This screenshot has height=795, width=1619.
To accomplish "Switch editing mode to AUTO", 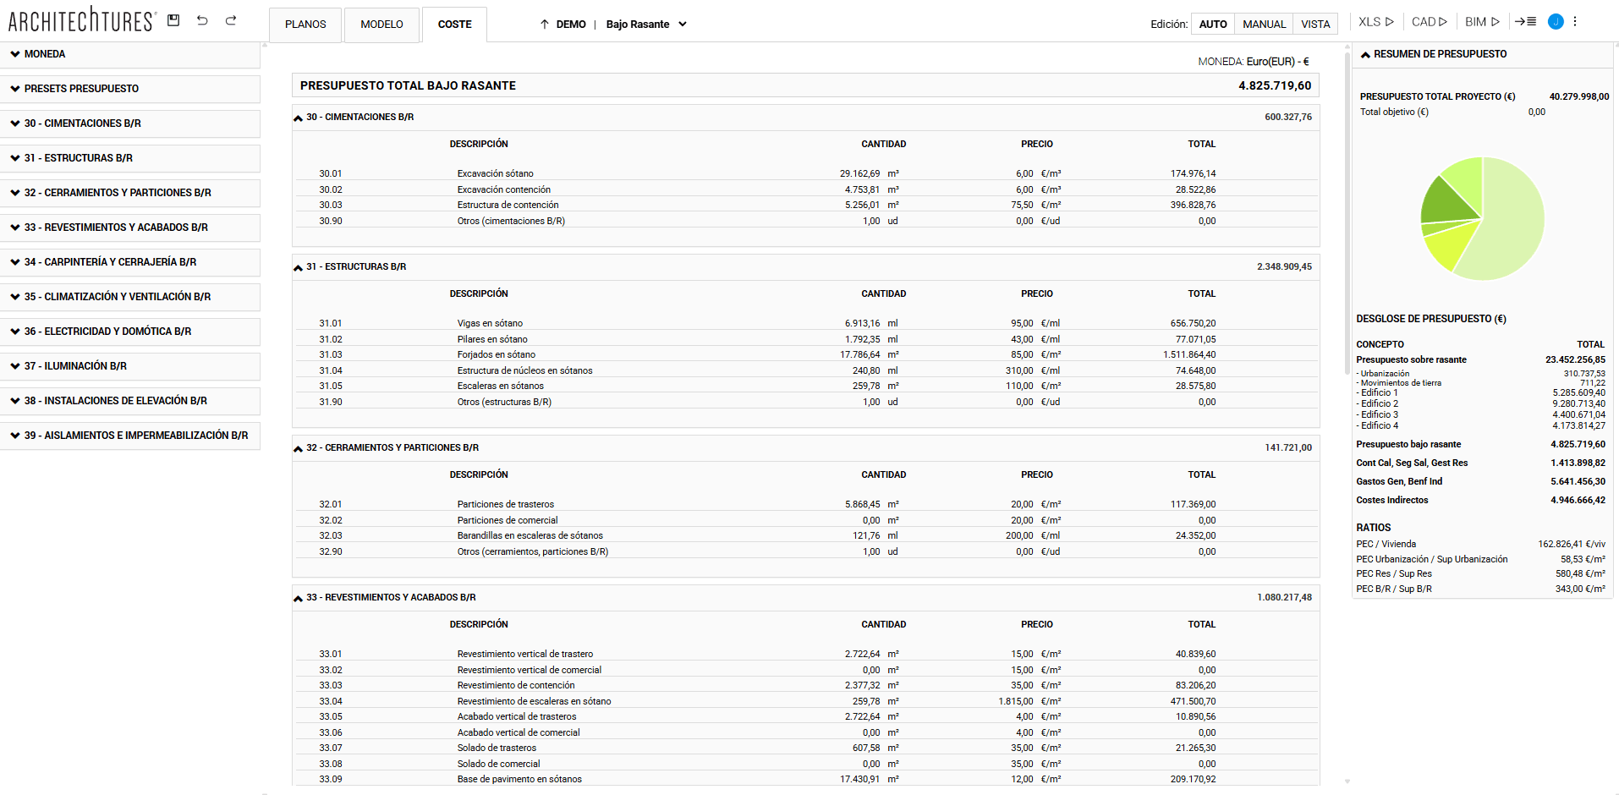I will pyautogui.click(x=1212, y=25).
